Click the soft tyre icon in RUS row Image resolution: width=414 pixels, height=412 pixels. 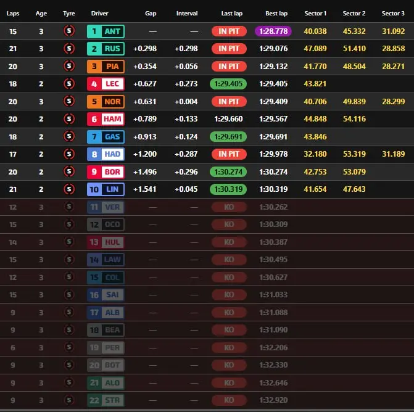click(69, 49)
